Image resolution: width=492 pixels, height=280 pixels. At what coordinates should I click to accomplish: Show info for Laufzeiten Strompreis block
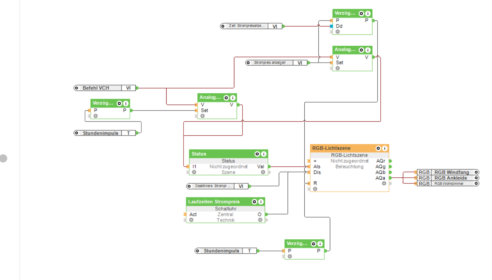click(x=261, y=202)
